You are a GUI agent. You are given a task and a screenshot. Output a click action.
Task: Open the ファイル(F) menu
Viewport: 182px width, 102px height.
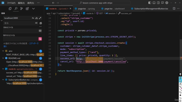(11, 3)
